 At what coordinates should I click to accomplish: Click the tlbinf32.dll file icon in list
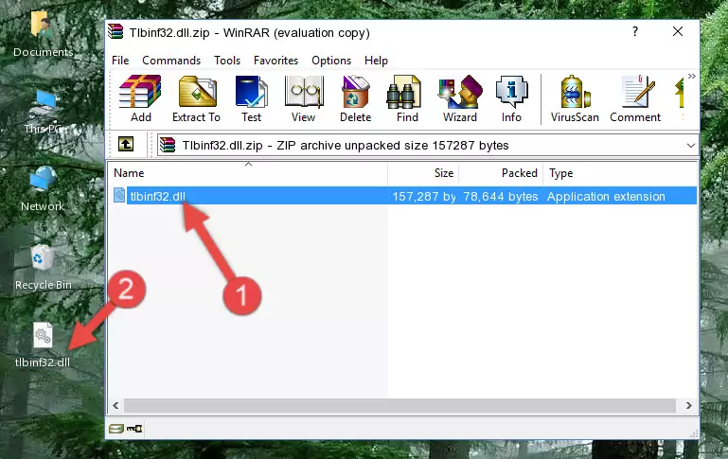119,195
